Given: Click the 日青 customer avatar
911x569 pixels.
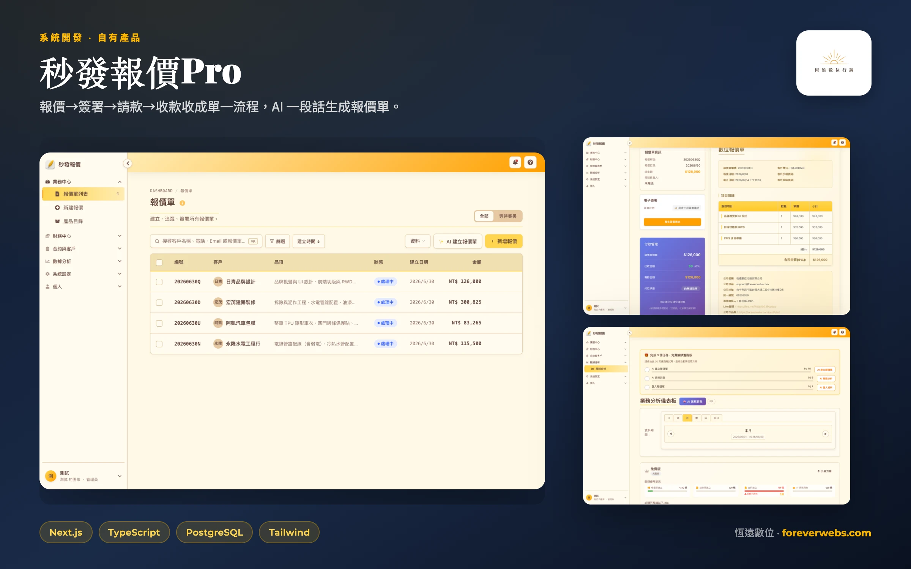Looking at the screenshot, I should [218, 281].
